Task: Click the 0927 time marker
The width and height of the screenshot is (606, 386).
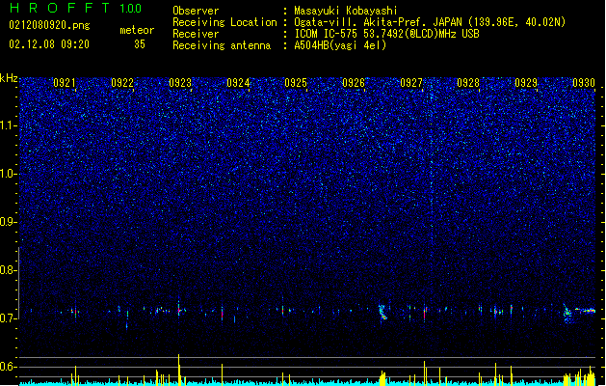Action: coord(411,83)
